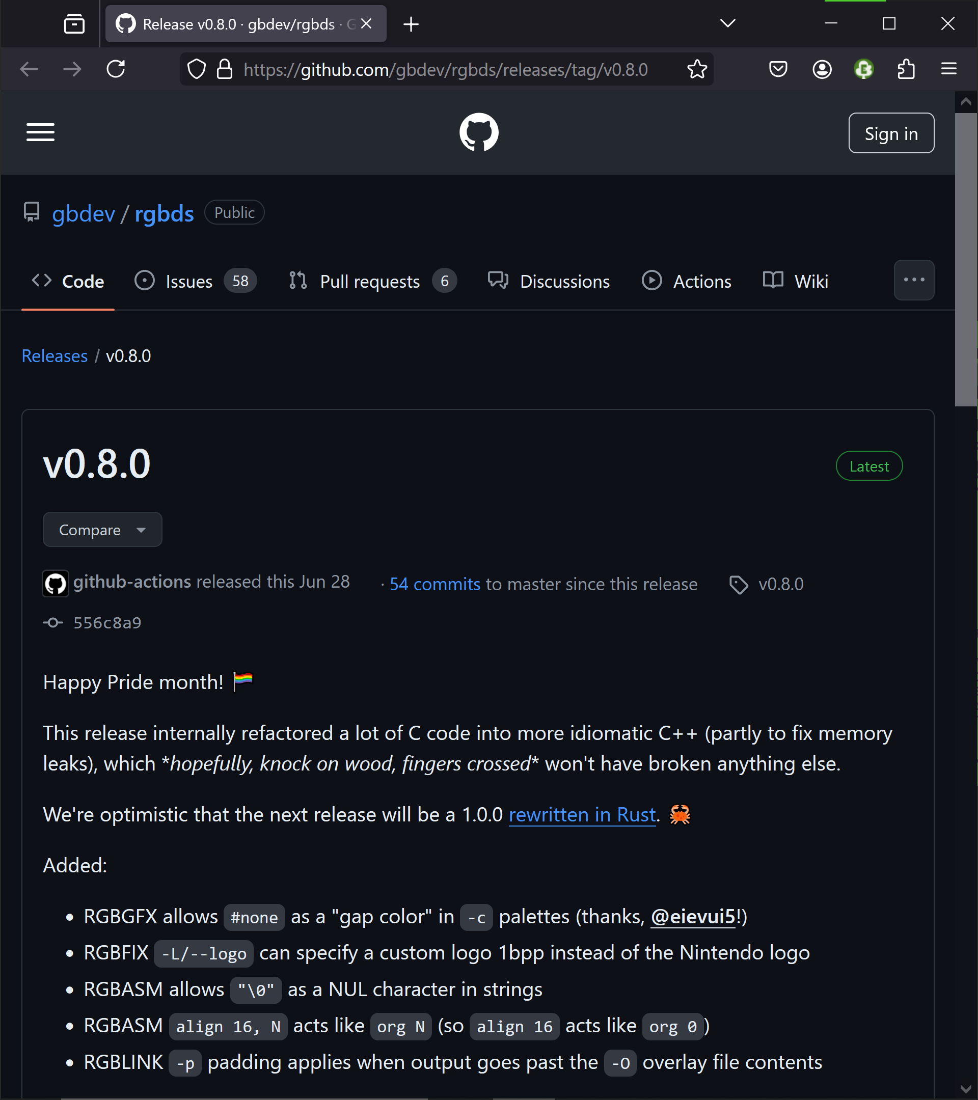Viewport: 978px width, 1100px height.
Task: Open the Firefox account icon
Action: (822, 69)
